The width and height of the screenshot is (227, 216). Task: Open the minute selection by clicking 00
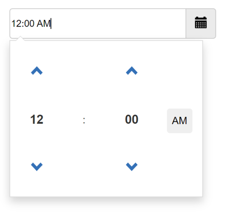(132, 119)
